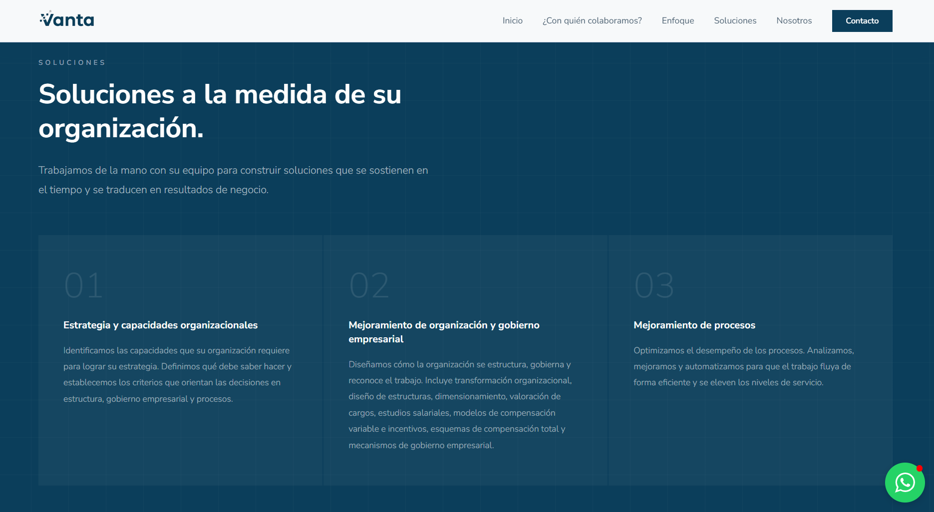Click the large 01 card number
The height and width of the screenshot is (512, 934).
pos(83,285)
